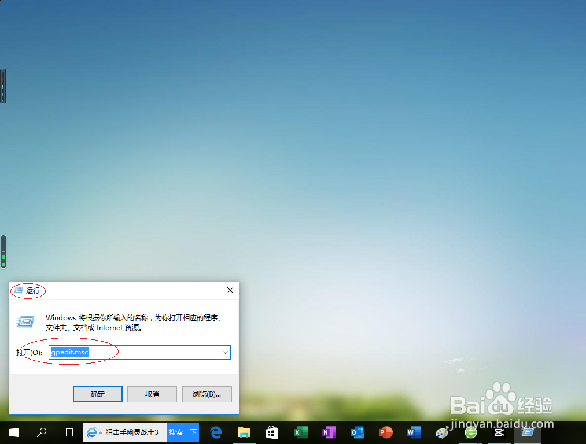Open the 浏览(B)... file browser button

(207, 394)
